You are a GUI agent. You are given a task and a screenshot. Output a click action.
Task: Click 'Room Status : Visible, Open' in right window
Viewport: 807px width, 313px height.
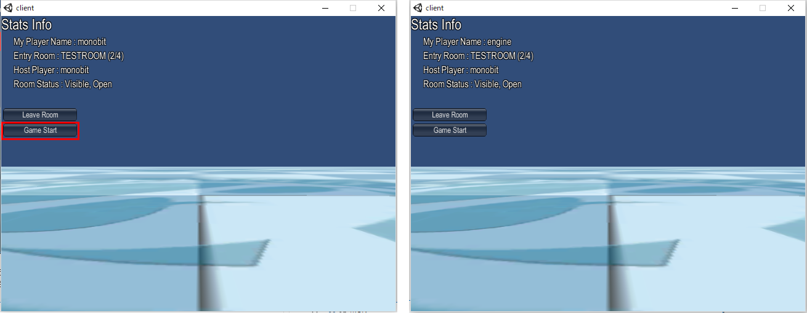coord(472,84)
